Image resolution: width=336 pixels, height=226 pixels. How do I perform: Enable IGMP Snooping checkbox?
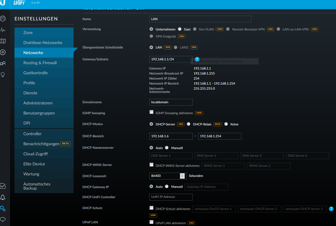[152, 112]
